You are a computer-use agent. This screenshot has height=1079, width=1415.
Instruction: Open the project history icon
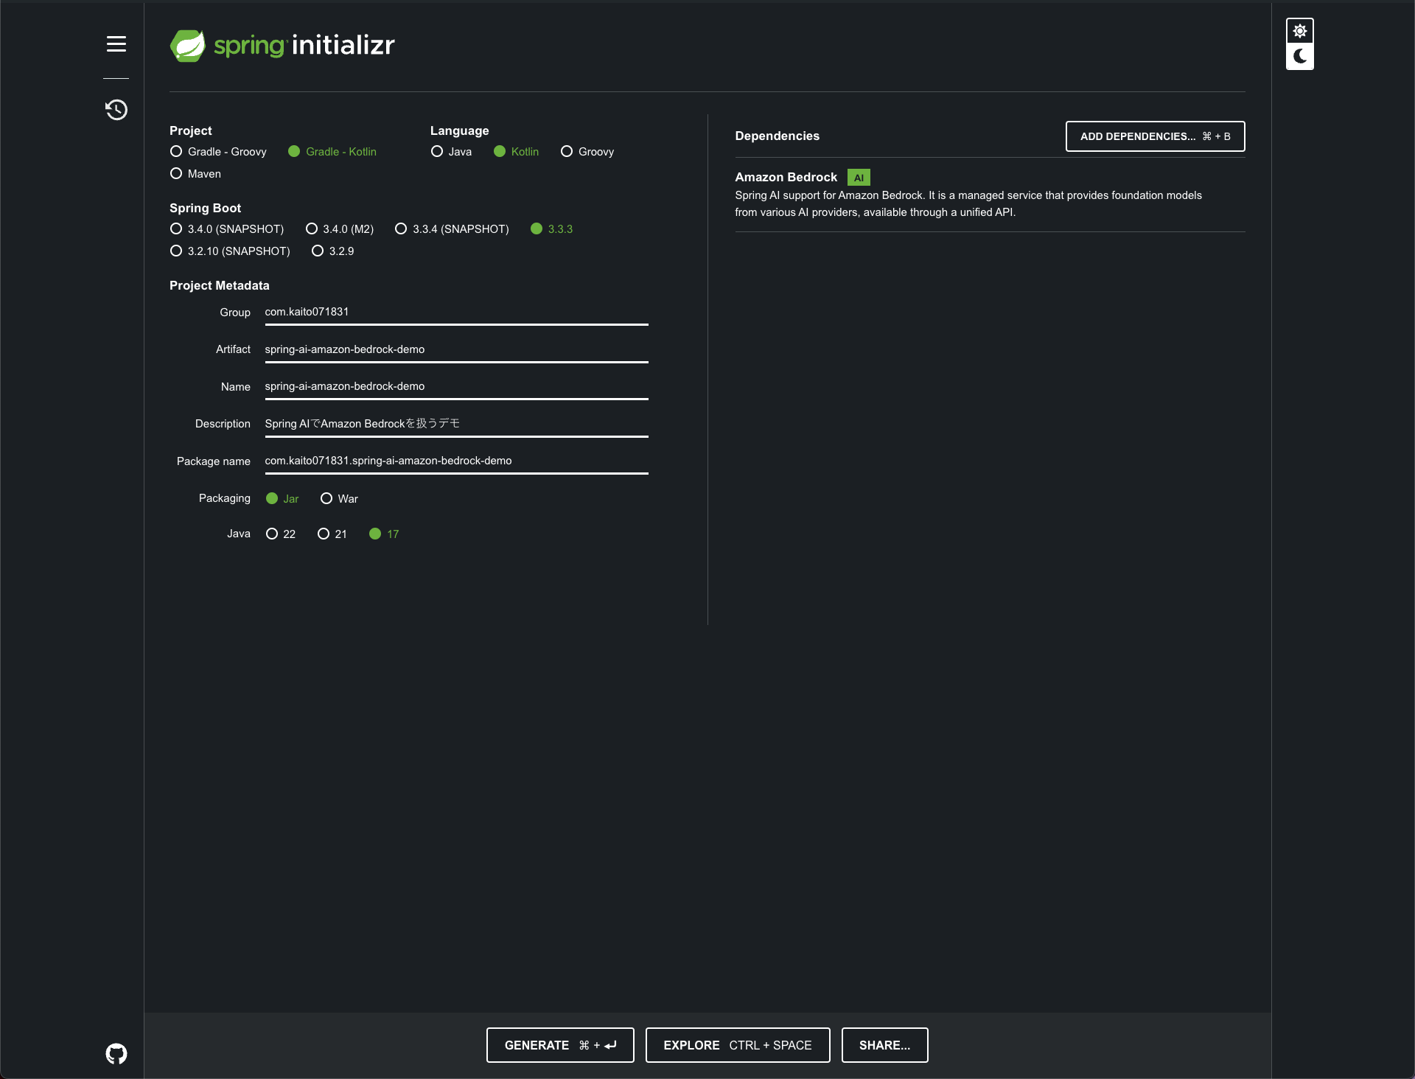(x=116, y=110)
